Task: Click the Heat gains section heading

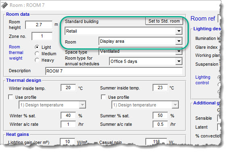Action: point(17,134)
